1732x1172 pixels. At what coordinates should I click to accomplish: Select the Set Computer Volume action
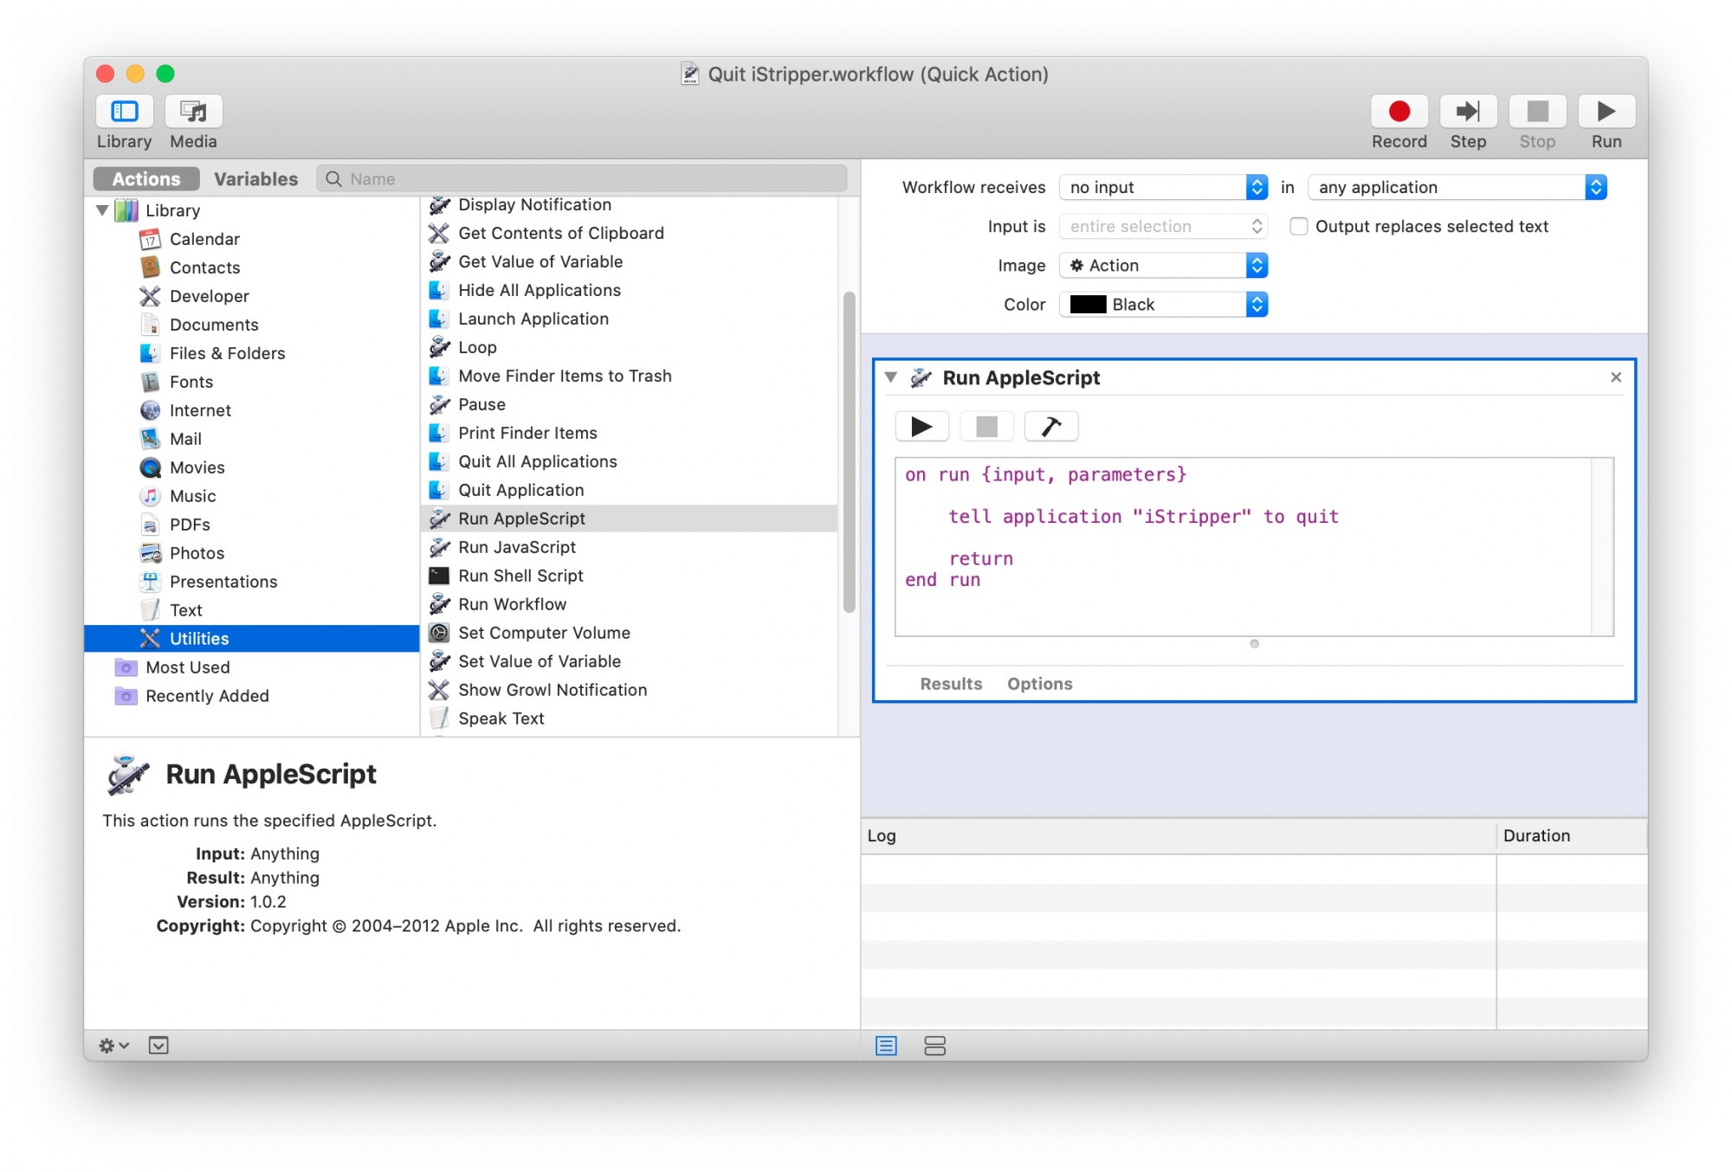[544, 633]
